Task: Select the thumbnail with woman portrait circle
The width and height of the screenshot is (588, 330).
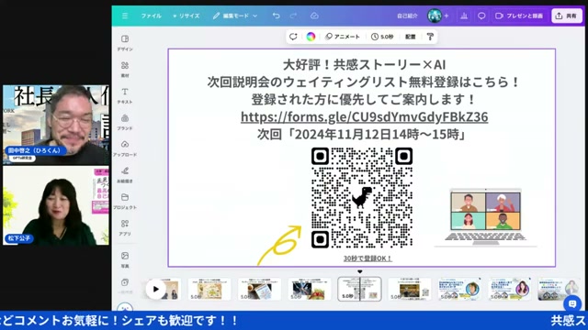Action: click(510, 289)
